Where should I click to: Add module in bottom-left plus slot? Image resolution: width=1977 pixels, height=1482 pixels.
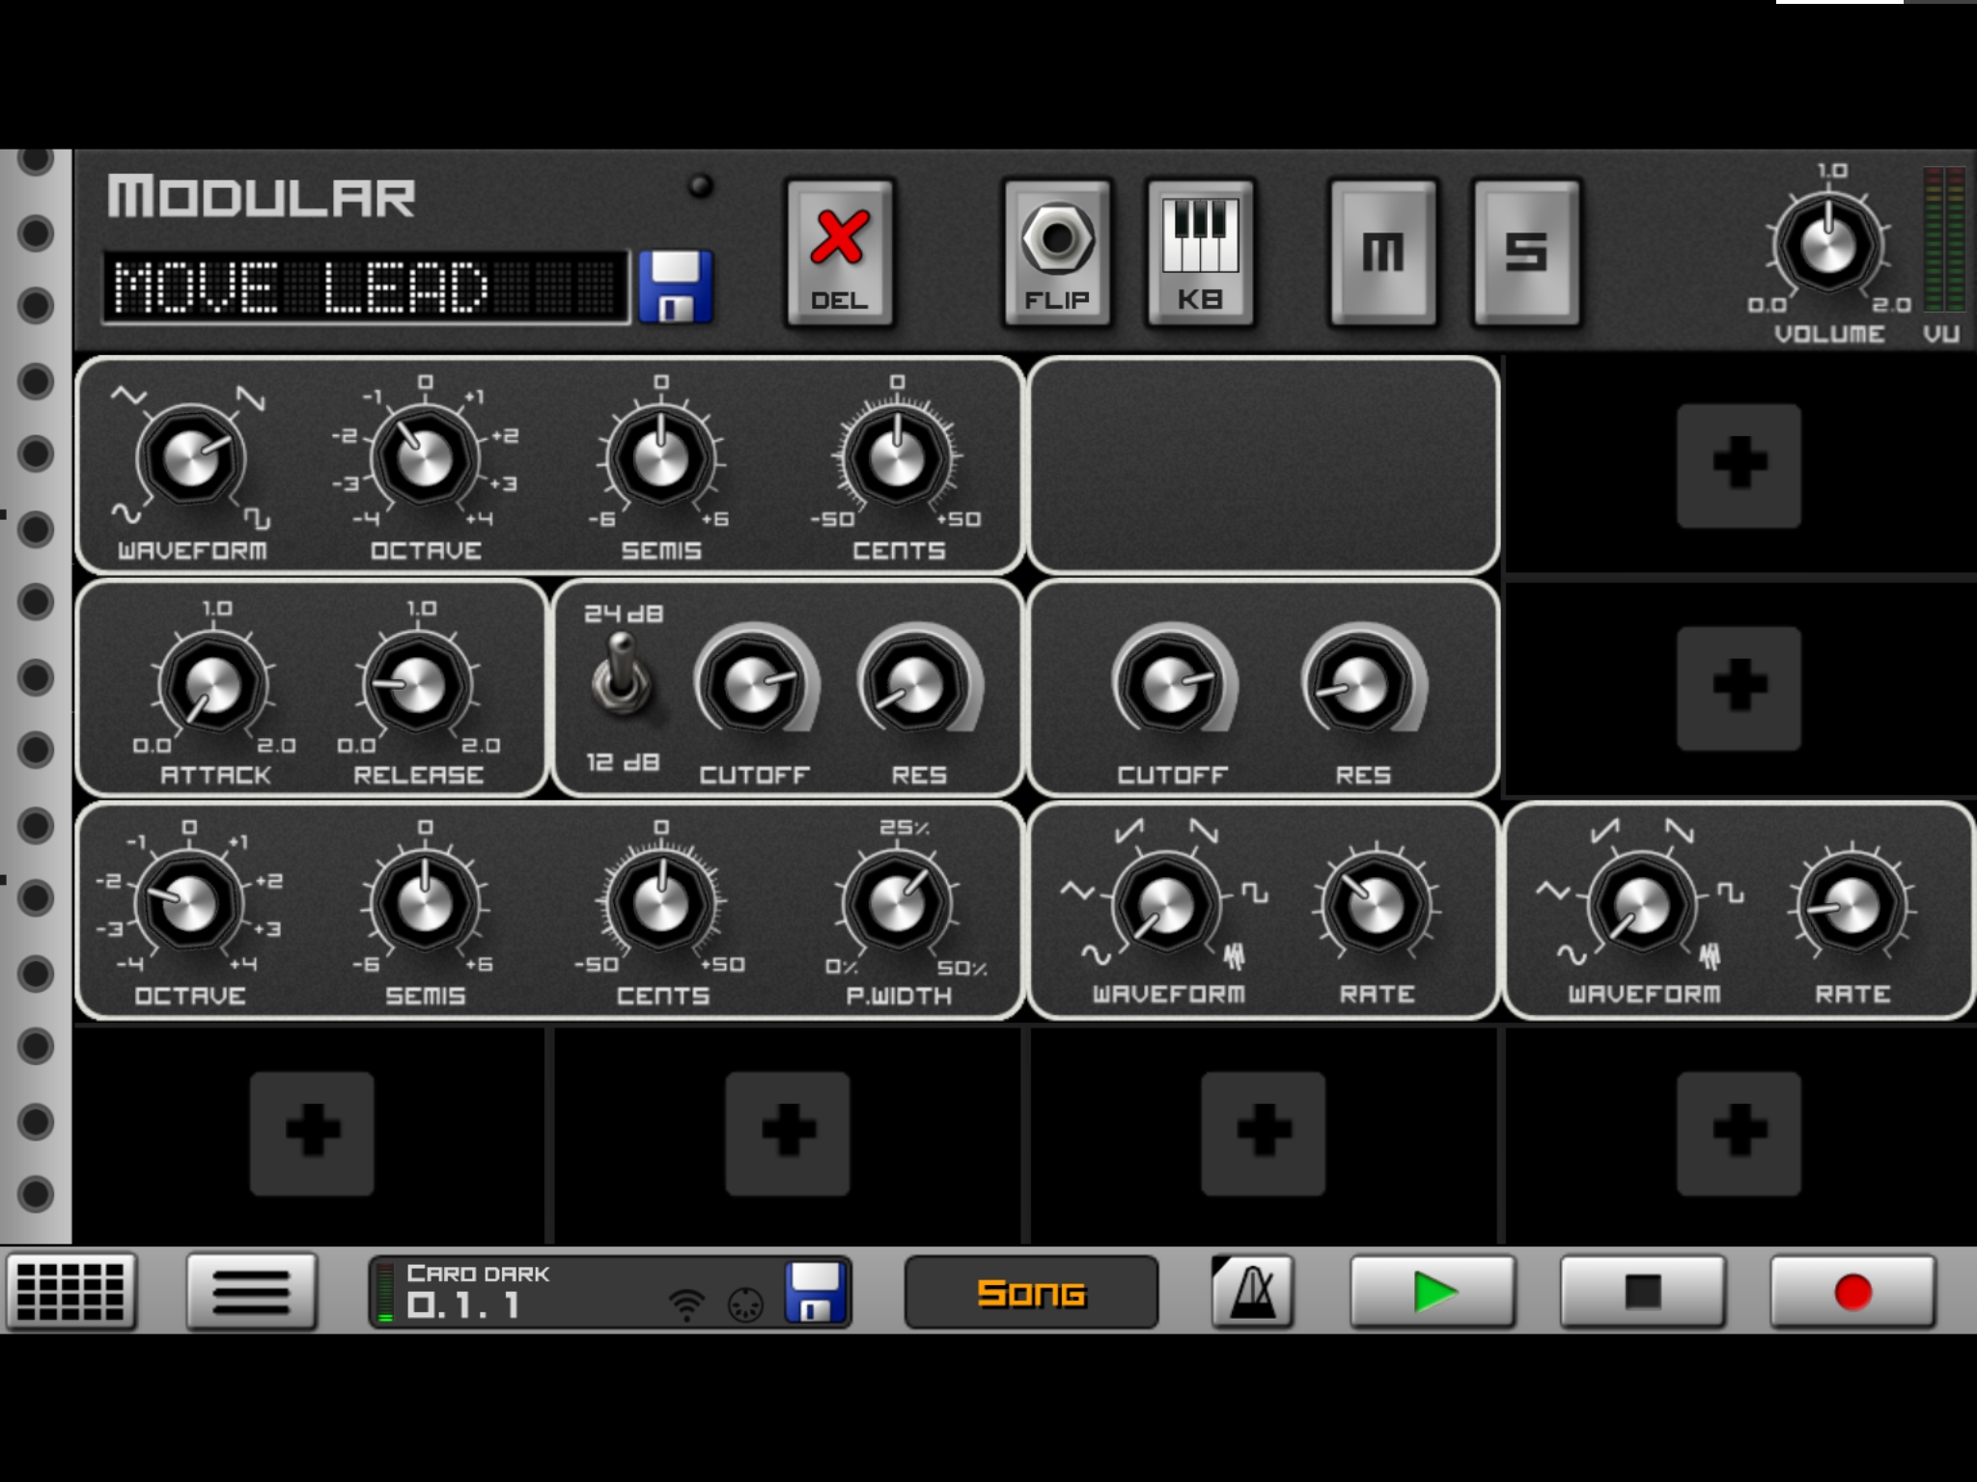pos(312,1133)
